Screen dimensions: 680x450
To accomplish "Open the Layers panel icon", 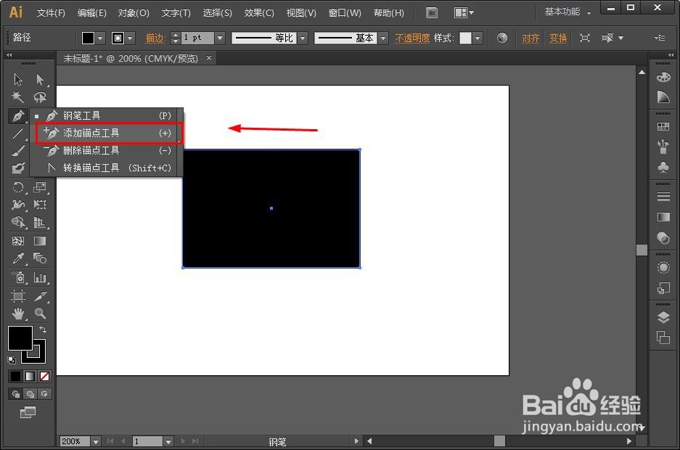I will [x=663, y=317].
